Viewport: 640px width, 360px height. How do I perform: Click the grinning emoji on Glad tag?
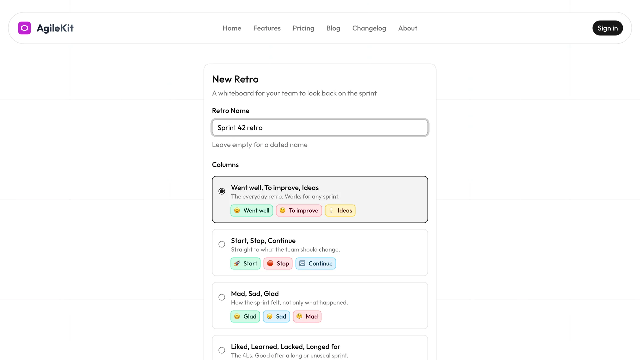(x=237, y=316)
